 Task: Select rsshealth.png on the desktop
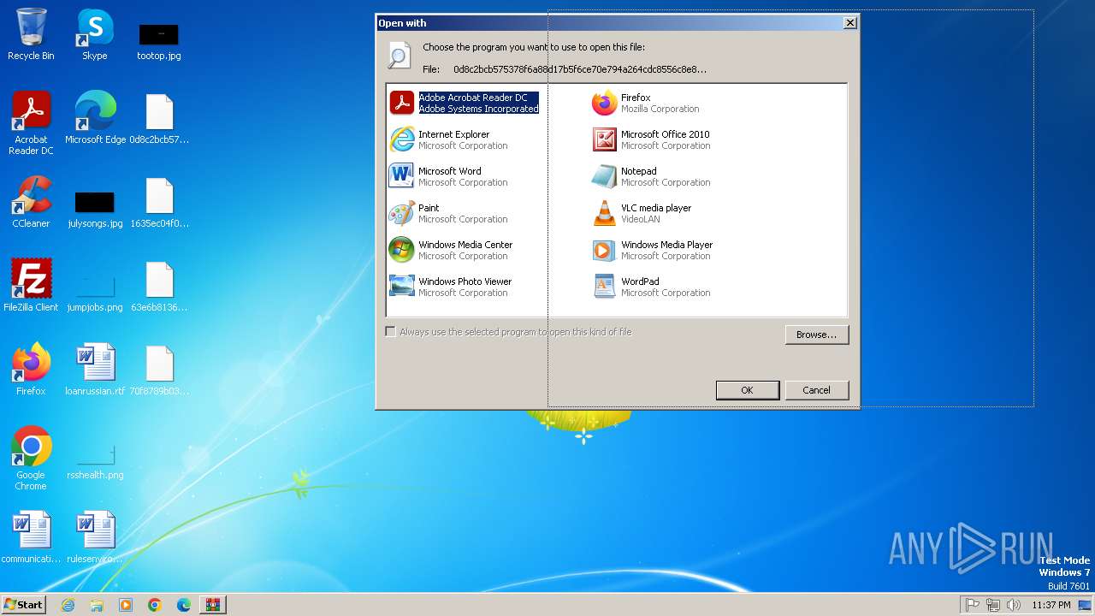click(95, 462)
